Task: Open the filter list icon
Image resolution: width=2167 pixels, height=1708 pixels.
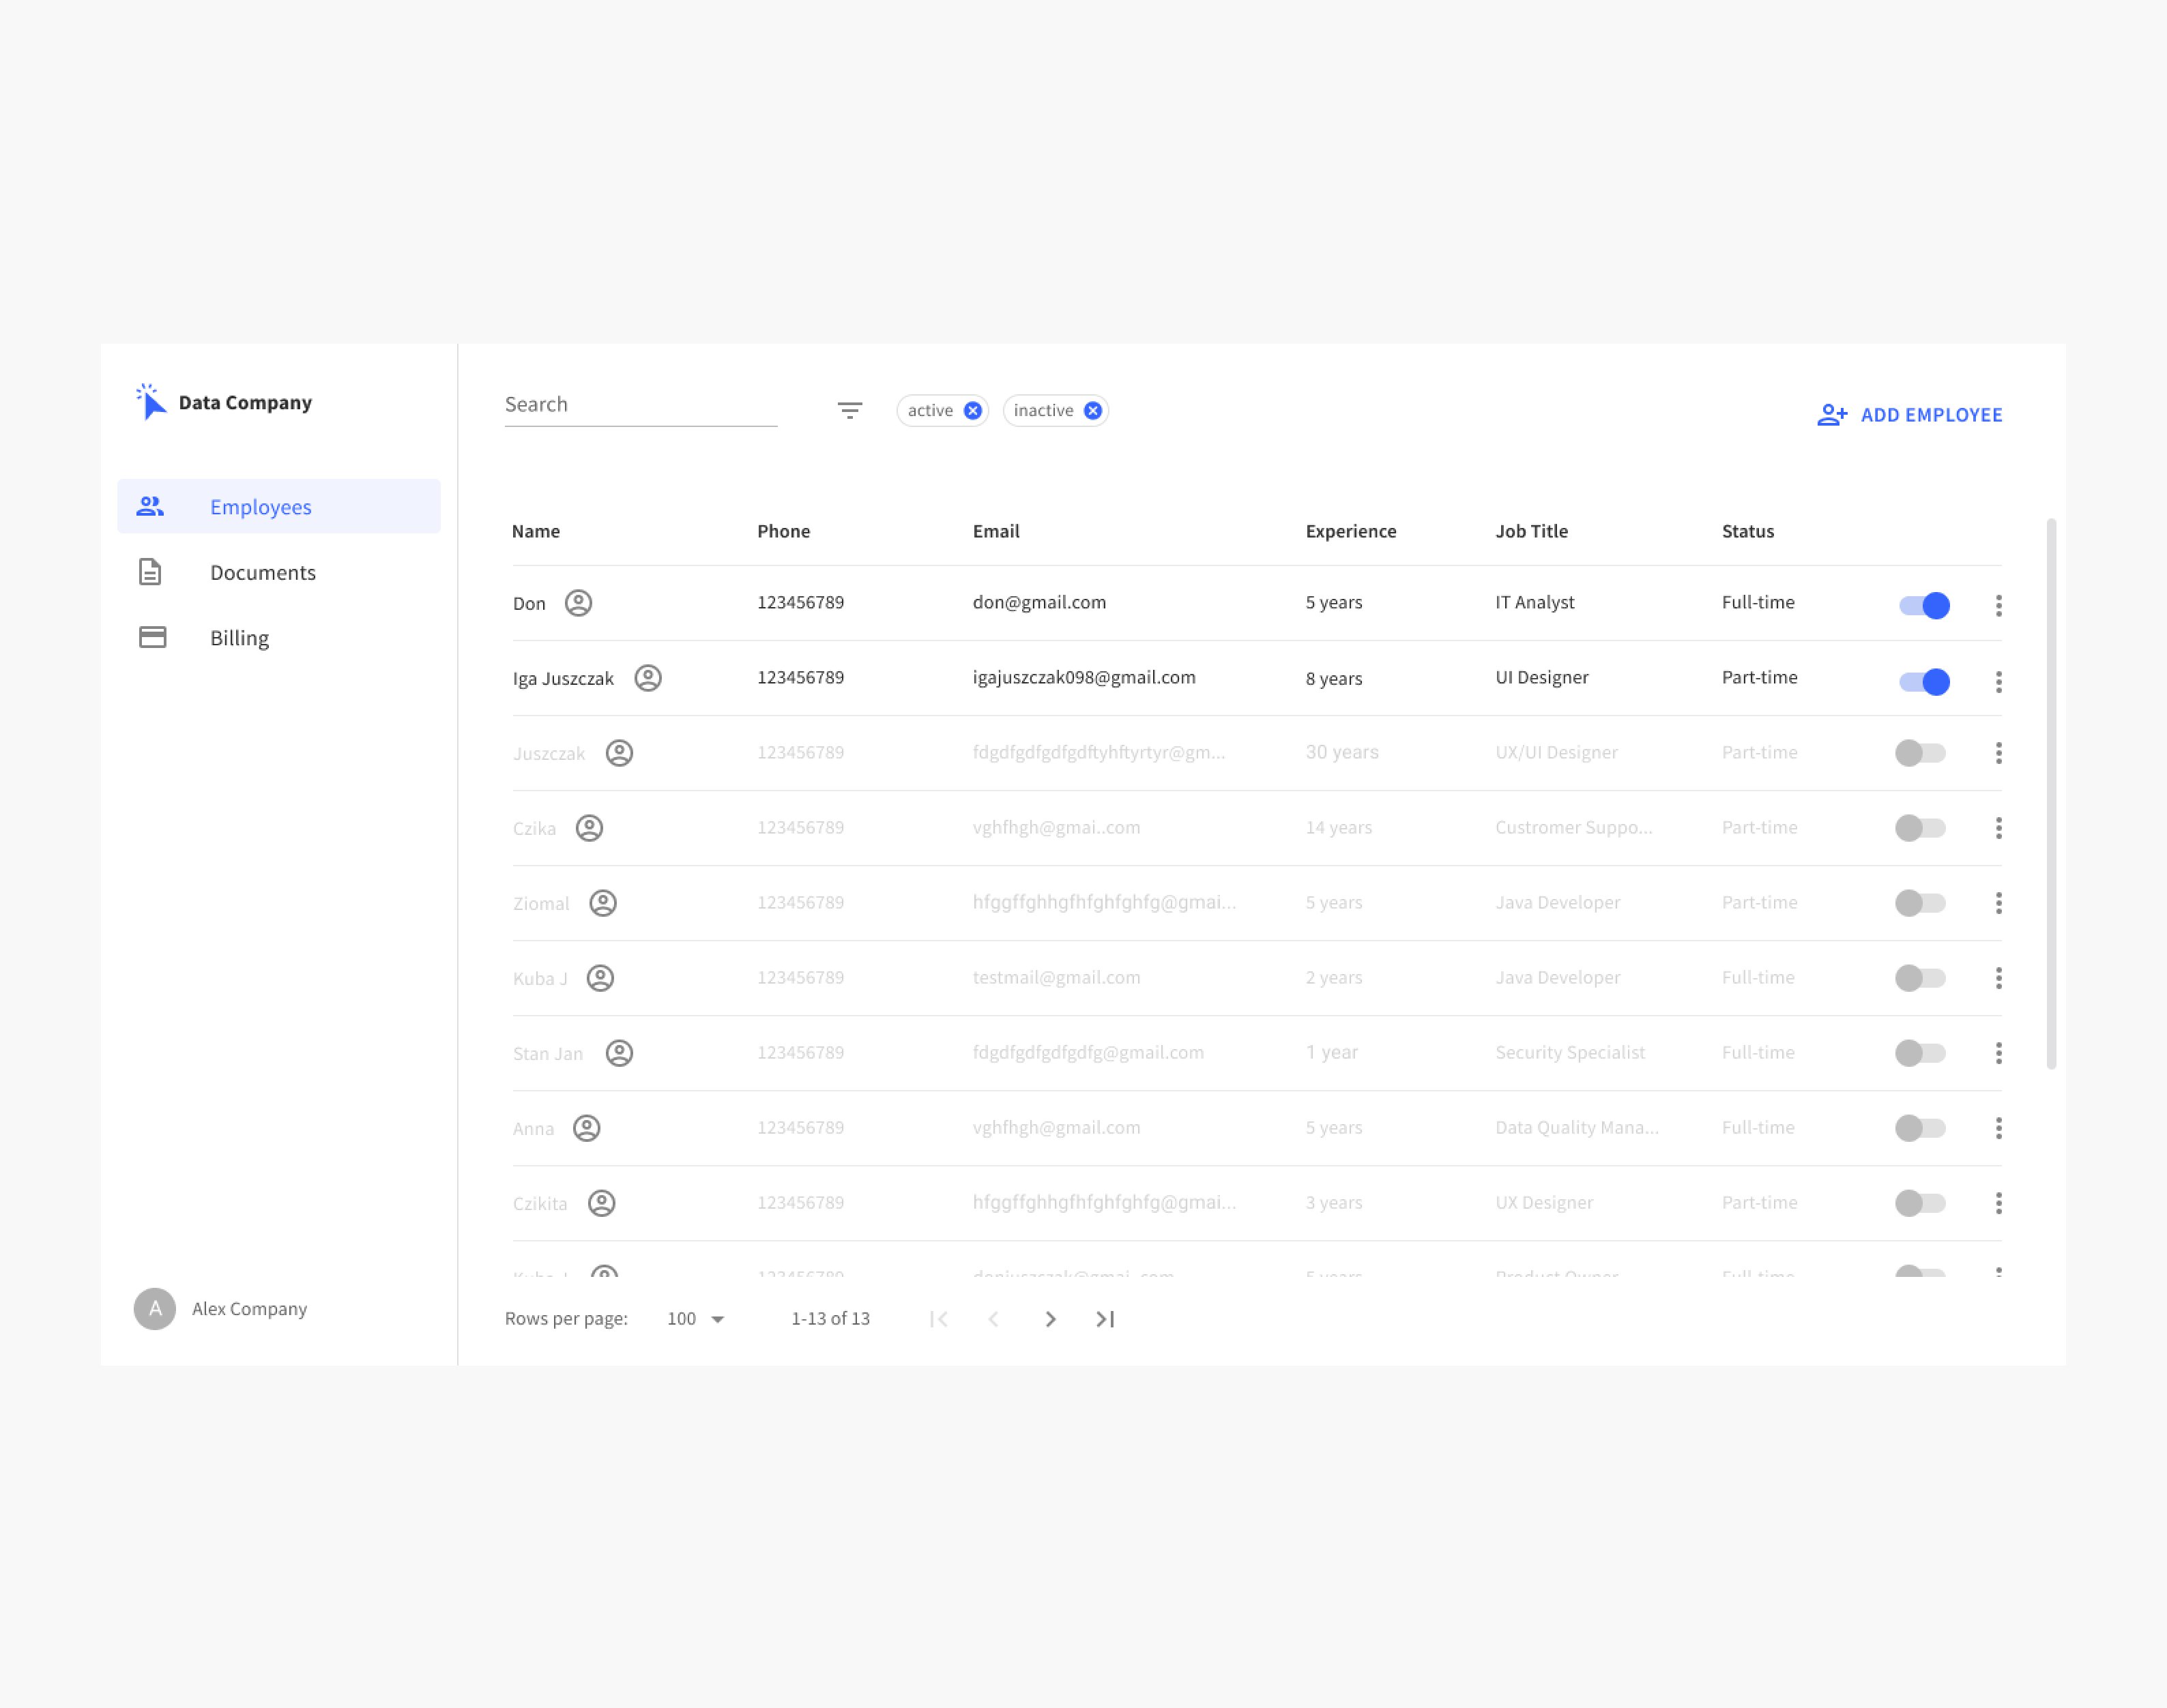Action: pos(849,410)
